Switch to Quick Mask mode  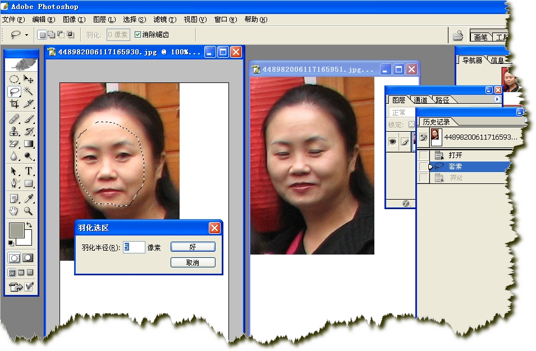[x=28, y=258]
